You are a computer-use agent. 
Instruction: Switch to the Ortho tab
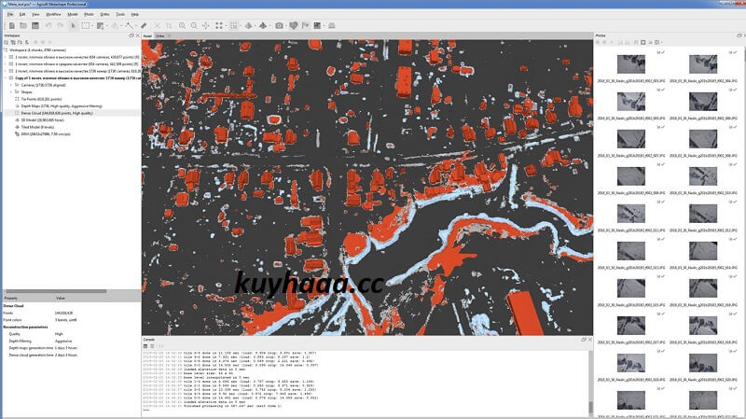(x=159, y=36)
